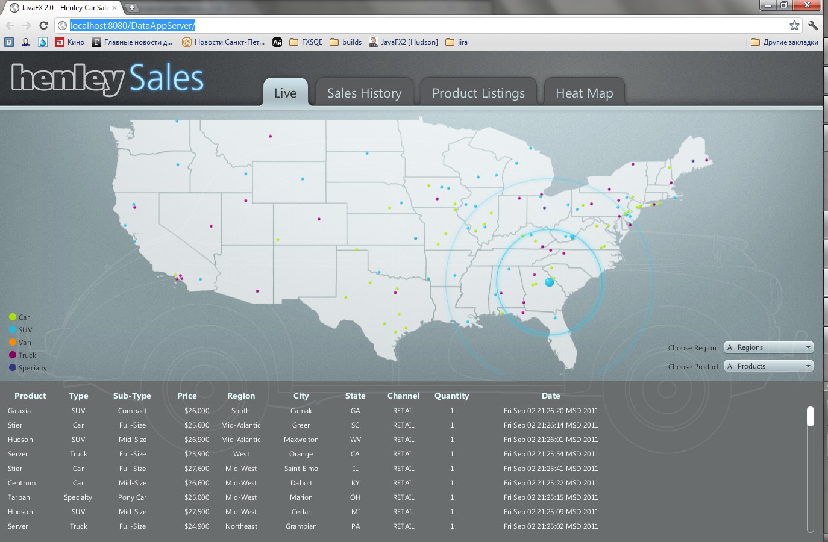828x542 pixels.
Task: Bookmark this page with the star icon
Action: coord(794,25)
